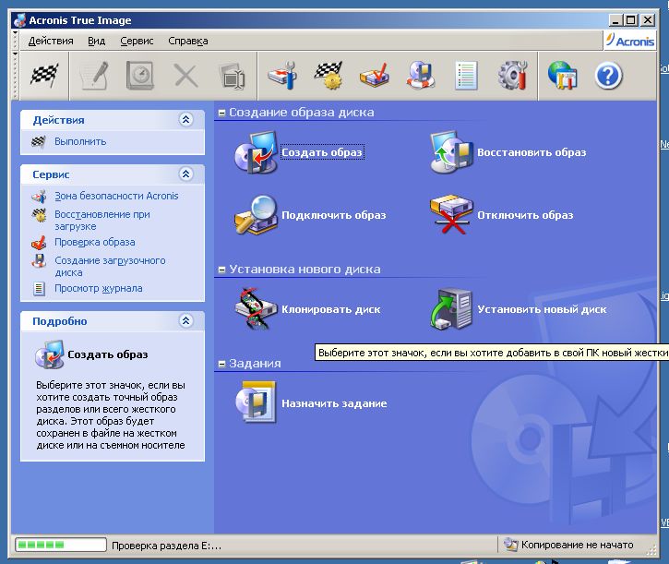669x564 pixels.
Task: Click the Клонировать диск DNA icon
Action: pyautogui.click(x=256, y=309)
